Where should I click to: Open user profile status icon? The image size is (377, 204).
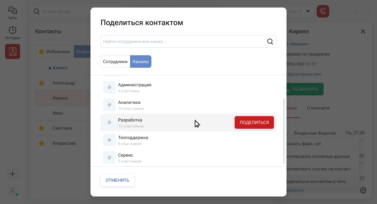[13, 191]
